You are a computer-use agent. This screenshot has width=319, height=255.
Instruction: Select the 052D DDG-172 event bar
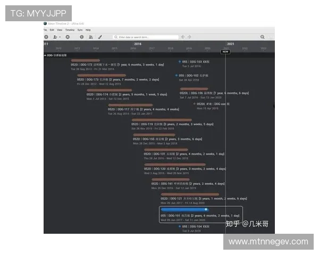pyautogui.click(x=85, y=61)
